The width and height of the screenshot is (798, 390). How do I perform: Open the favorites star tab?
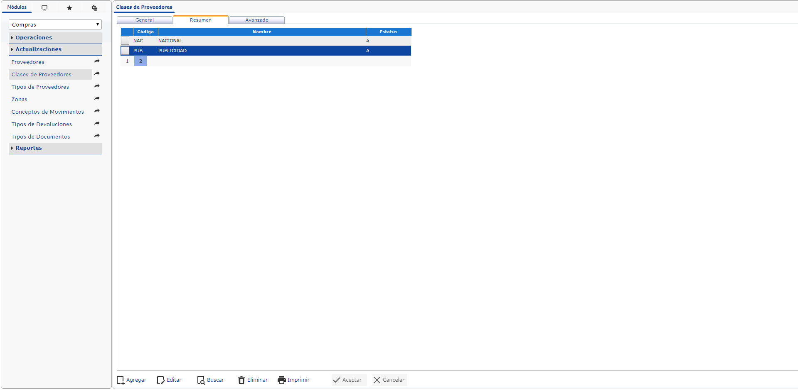tap(69, 7)
